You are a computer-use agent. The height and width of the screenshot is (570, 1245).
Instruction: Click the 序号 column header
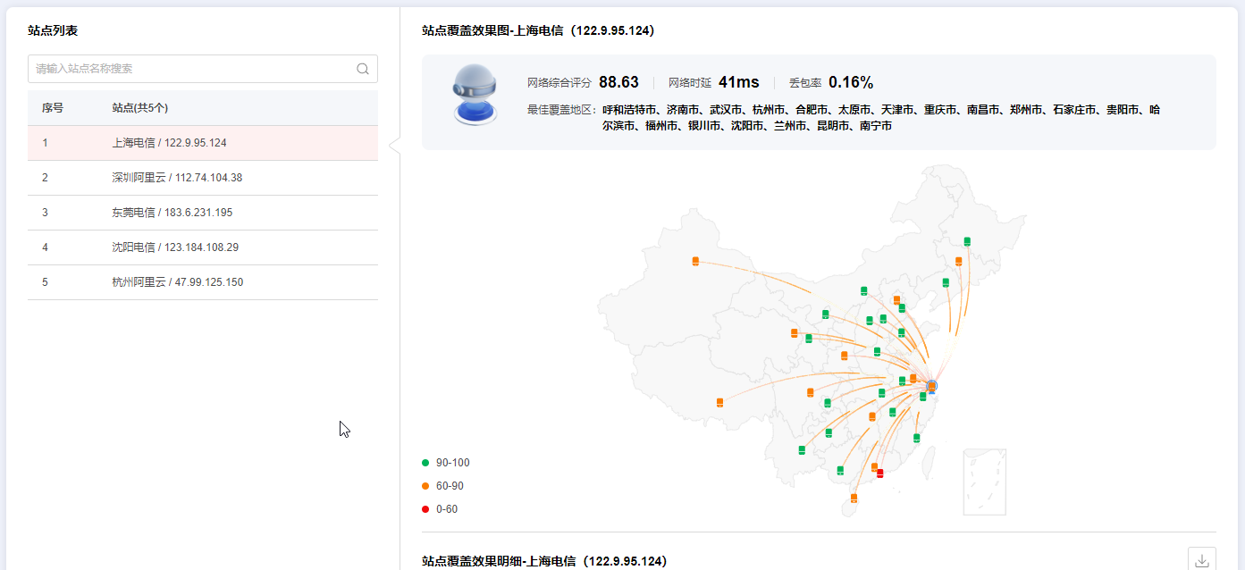coord(53,108)
